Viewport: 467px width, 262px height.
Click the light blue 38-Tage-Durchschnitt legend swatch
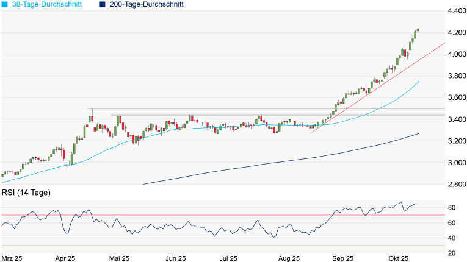[5, 4]
